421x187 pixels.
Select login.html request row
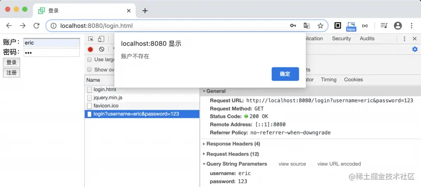(142, 90)
